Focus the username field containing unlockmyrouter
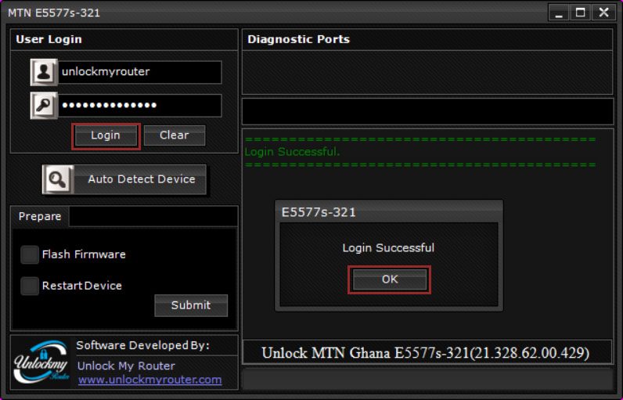The image size is (623, 400). pyautogui.click(x=140, y=72)
